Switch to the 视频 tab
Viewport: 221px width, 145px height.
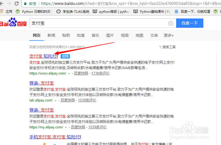click(125, 35)
